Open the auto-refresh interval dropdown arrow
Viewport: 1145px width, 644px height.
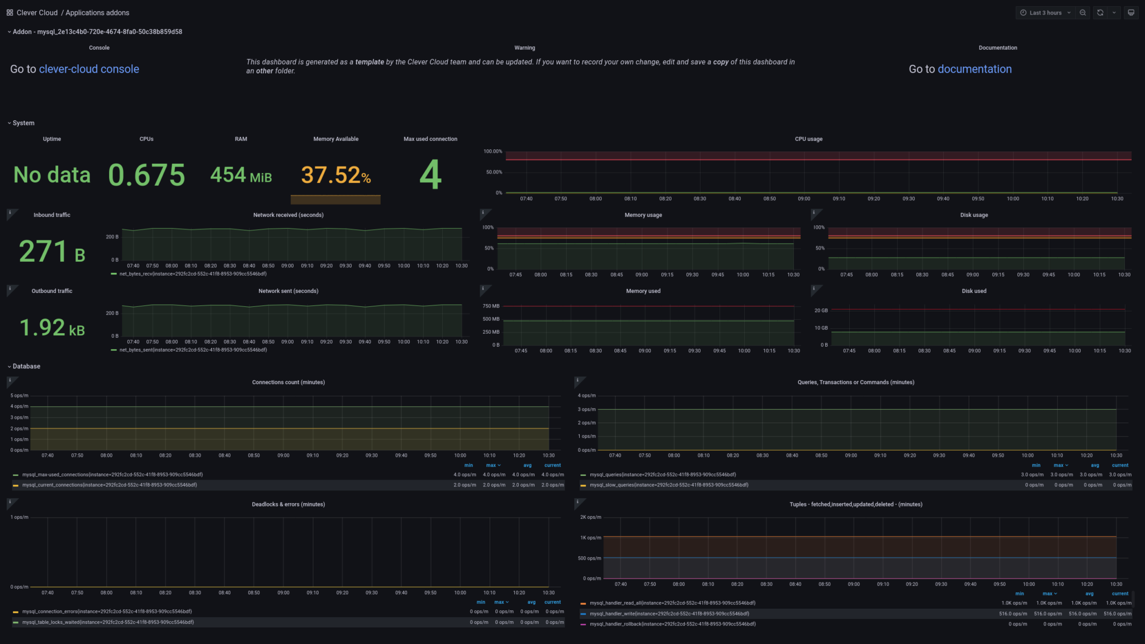pyautogui.click(x=1115, y=12)
